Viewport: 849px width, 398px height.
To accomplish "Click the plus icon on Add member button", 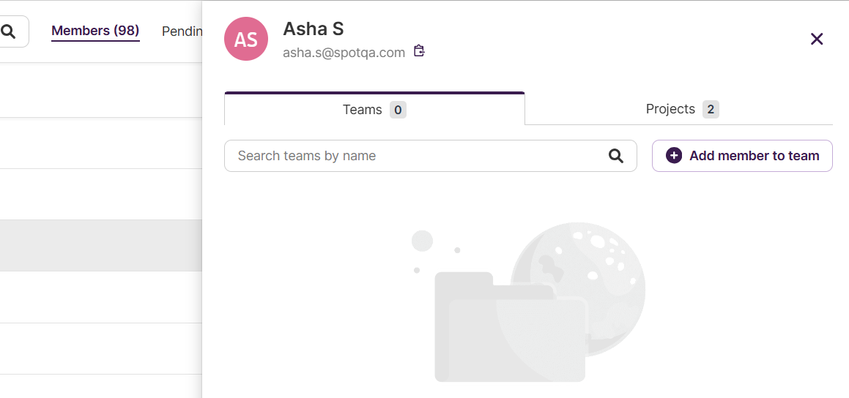I will pos(674,156).
